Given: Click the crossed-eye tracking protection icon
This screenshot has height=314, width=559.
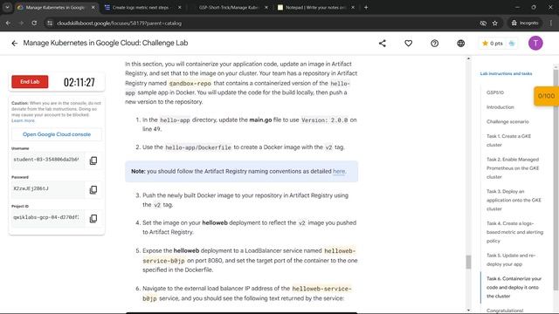Looking at the screenshot, I should tap(483, 24).
